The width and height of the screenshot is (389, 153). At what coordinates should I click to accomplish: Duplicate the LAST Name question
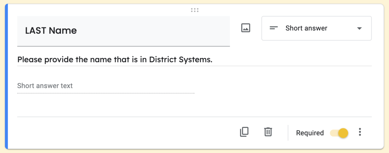[x=244, y=132]
